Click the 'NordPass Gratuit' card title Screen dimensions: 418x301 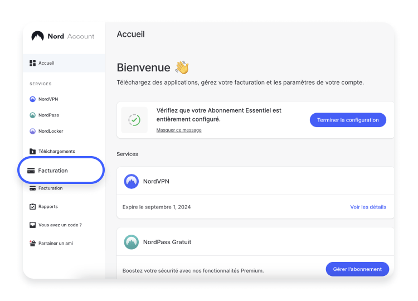coord(167,242)
